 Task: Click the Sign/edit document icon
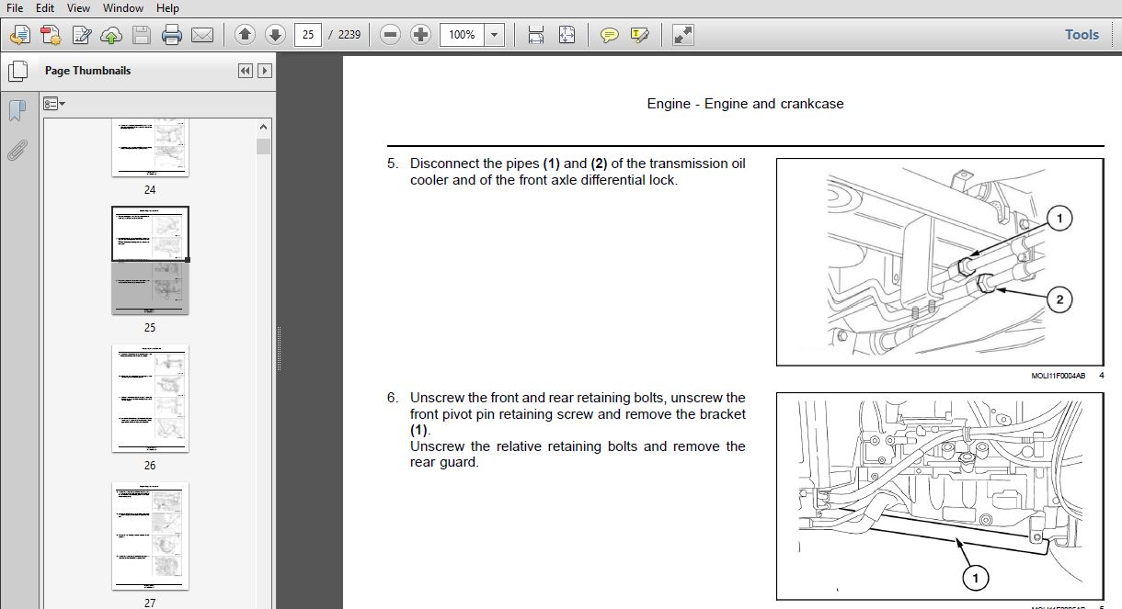coord(81,35)
